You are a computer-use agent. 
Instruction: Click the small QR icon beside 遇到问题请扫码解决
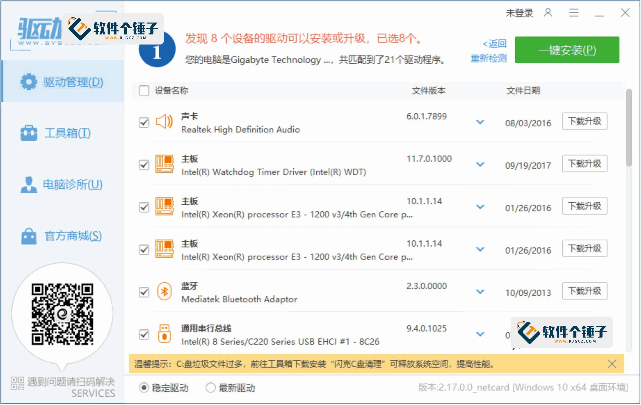[x=17, y=383]
